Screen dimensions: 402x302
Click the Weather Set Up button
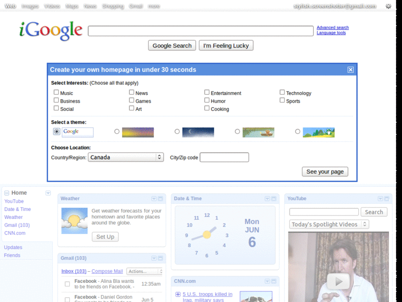point(105,237)
